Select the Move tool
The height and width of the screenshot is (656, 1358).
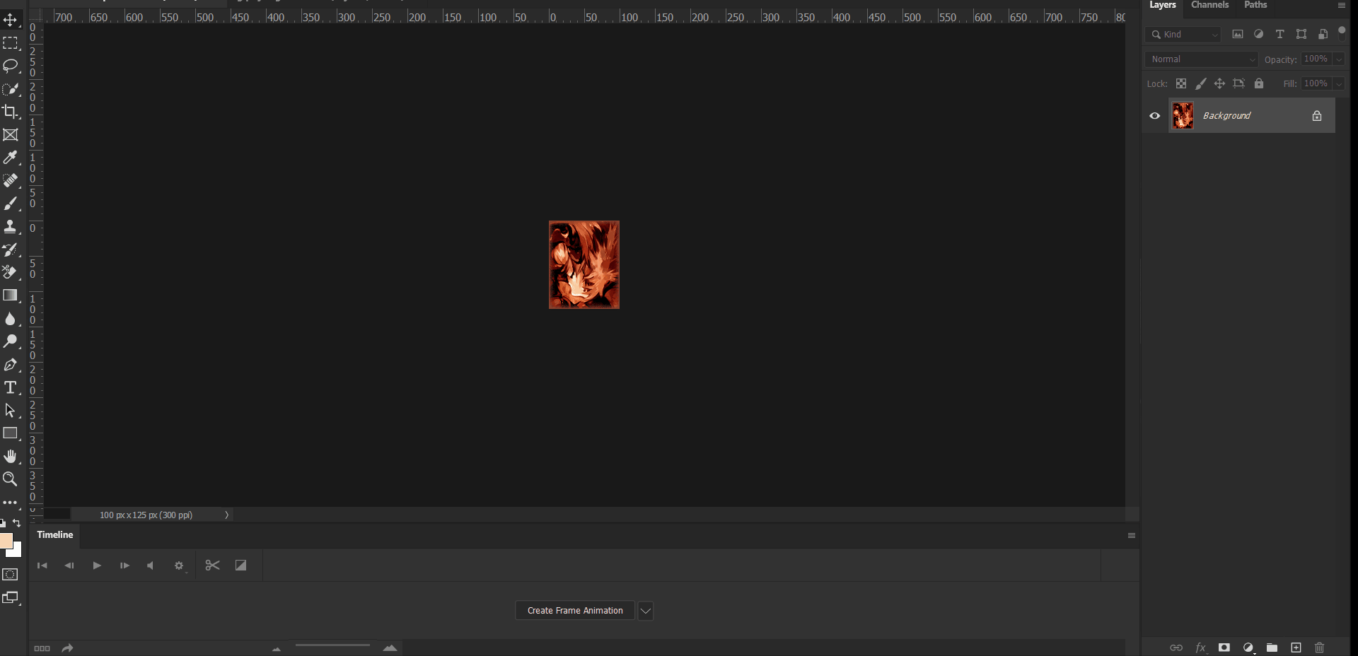[x=10, y=20]
